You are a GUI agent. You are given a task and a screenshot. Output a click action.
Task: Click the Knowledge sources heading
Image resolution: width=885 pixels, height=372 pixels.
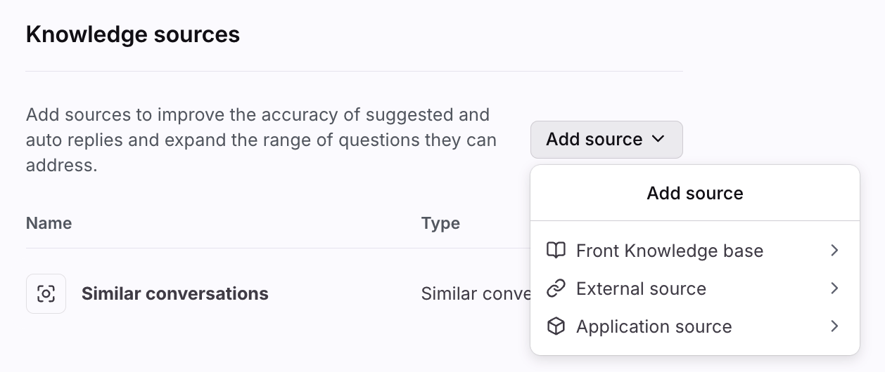point(133,34)
